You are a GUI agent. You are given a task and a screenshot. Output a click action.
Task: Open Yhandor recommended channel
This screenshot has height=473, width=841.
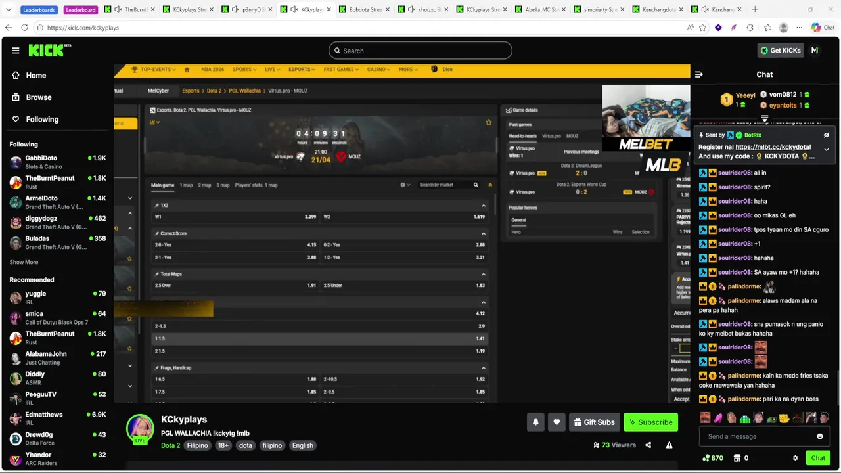(58, 459)
